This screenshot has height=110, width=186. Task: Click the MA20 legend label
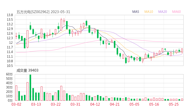tap(163, 12)
